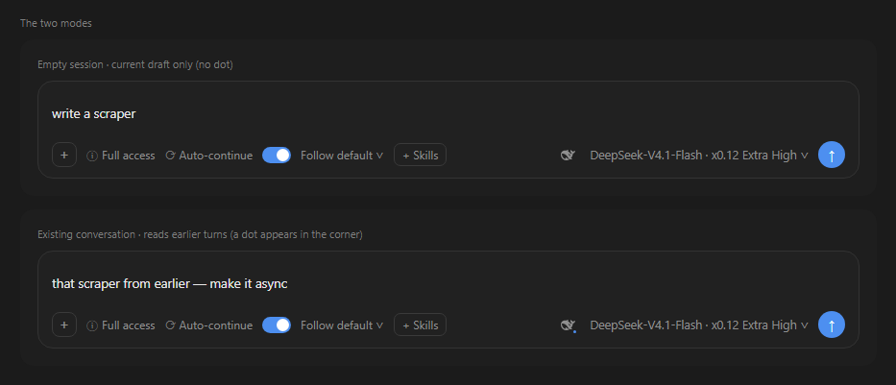The image size is (896, 385).
Task: Click the Full access info icon in the top composer
Action: [x=91, y=156]
